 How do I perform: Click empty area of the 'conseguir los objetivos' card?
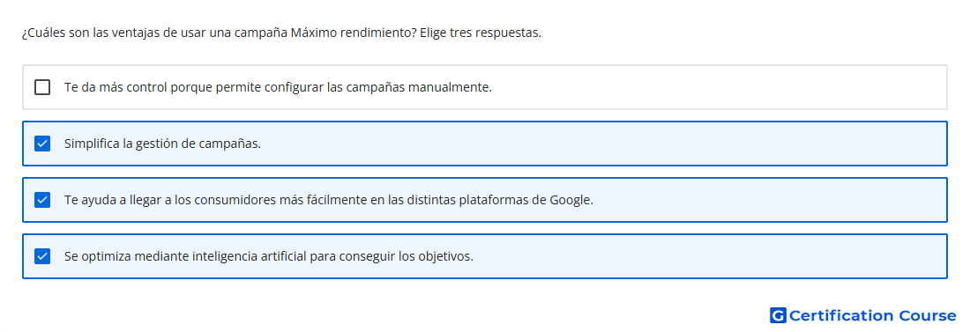pos(712,256)
